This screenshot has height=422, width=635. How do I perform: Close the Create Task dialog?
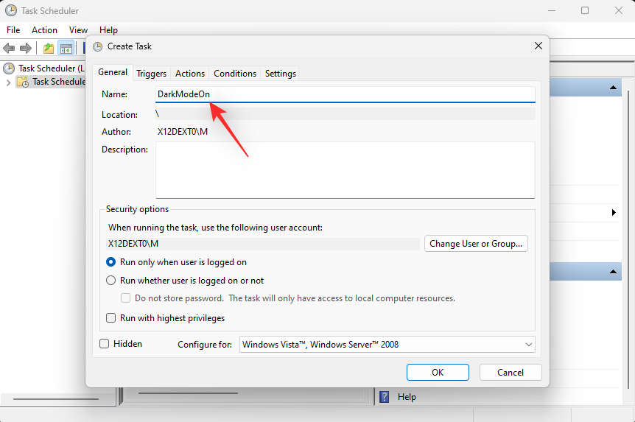pyautogui.click(x=538, y=46)
